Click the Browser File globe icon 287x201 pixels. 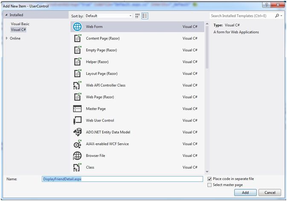(x=77, y=156)
